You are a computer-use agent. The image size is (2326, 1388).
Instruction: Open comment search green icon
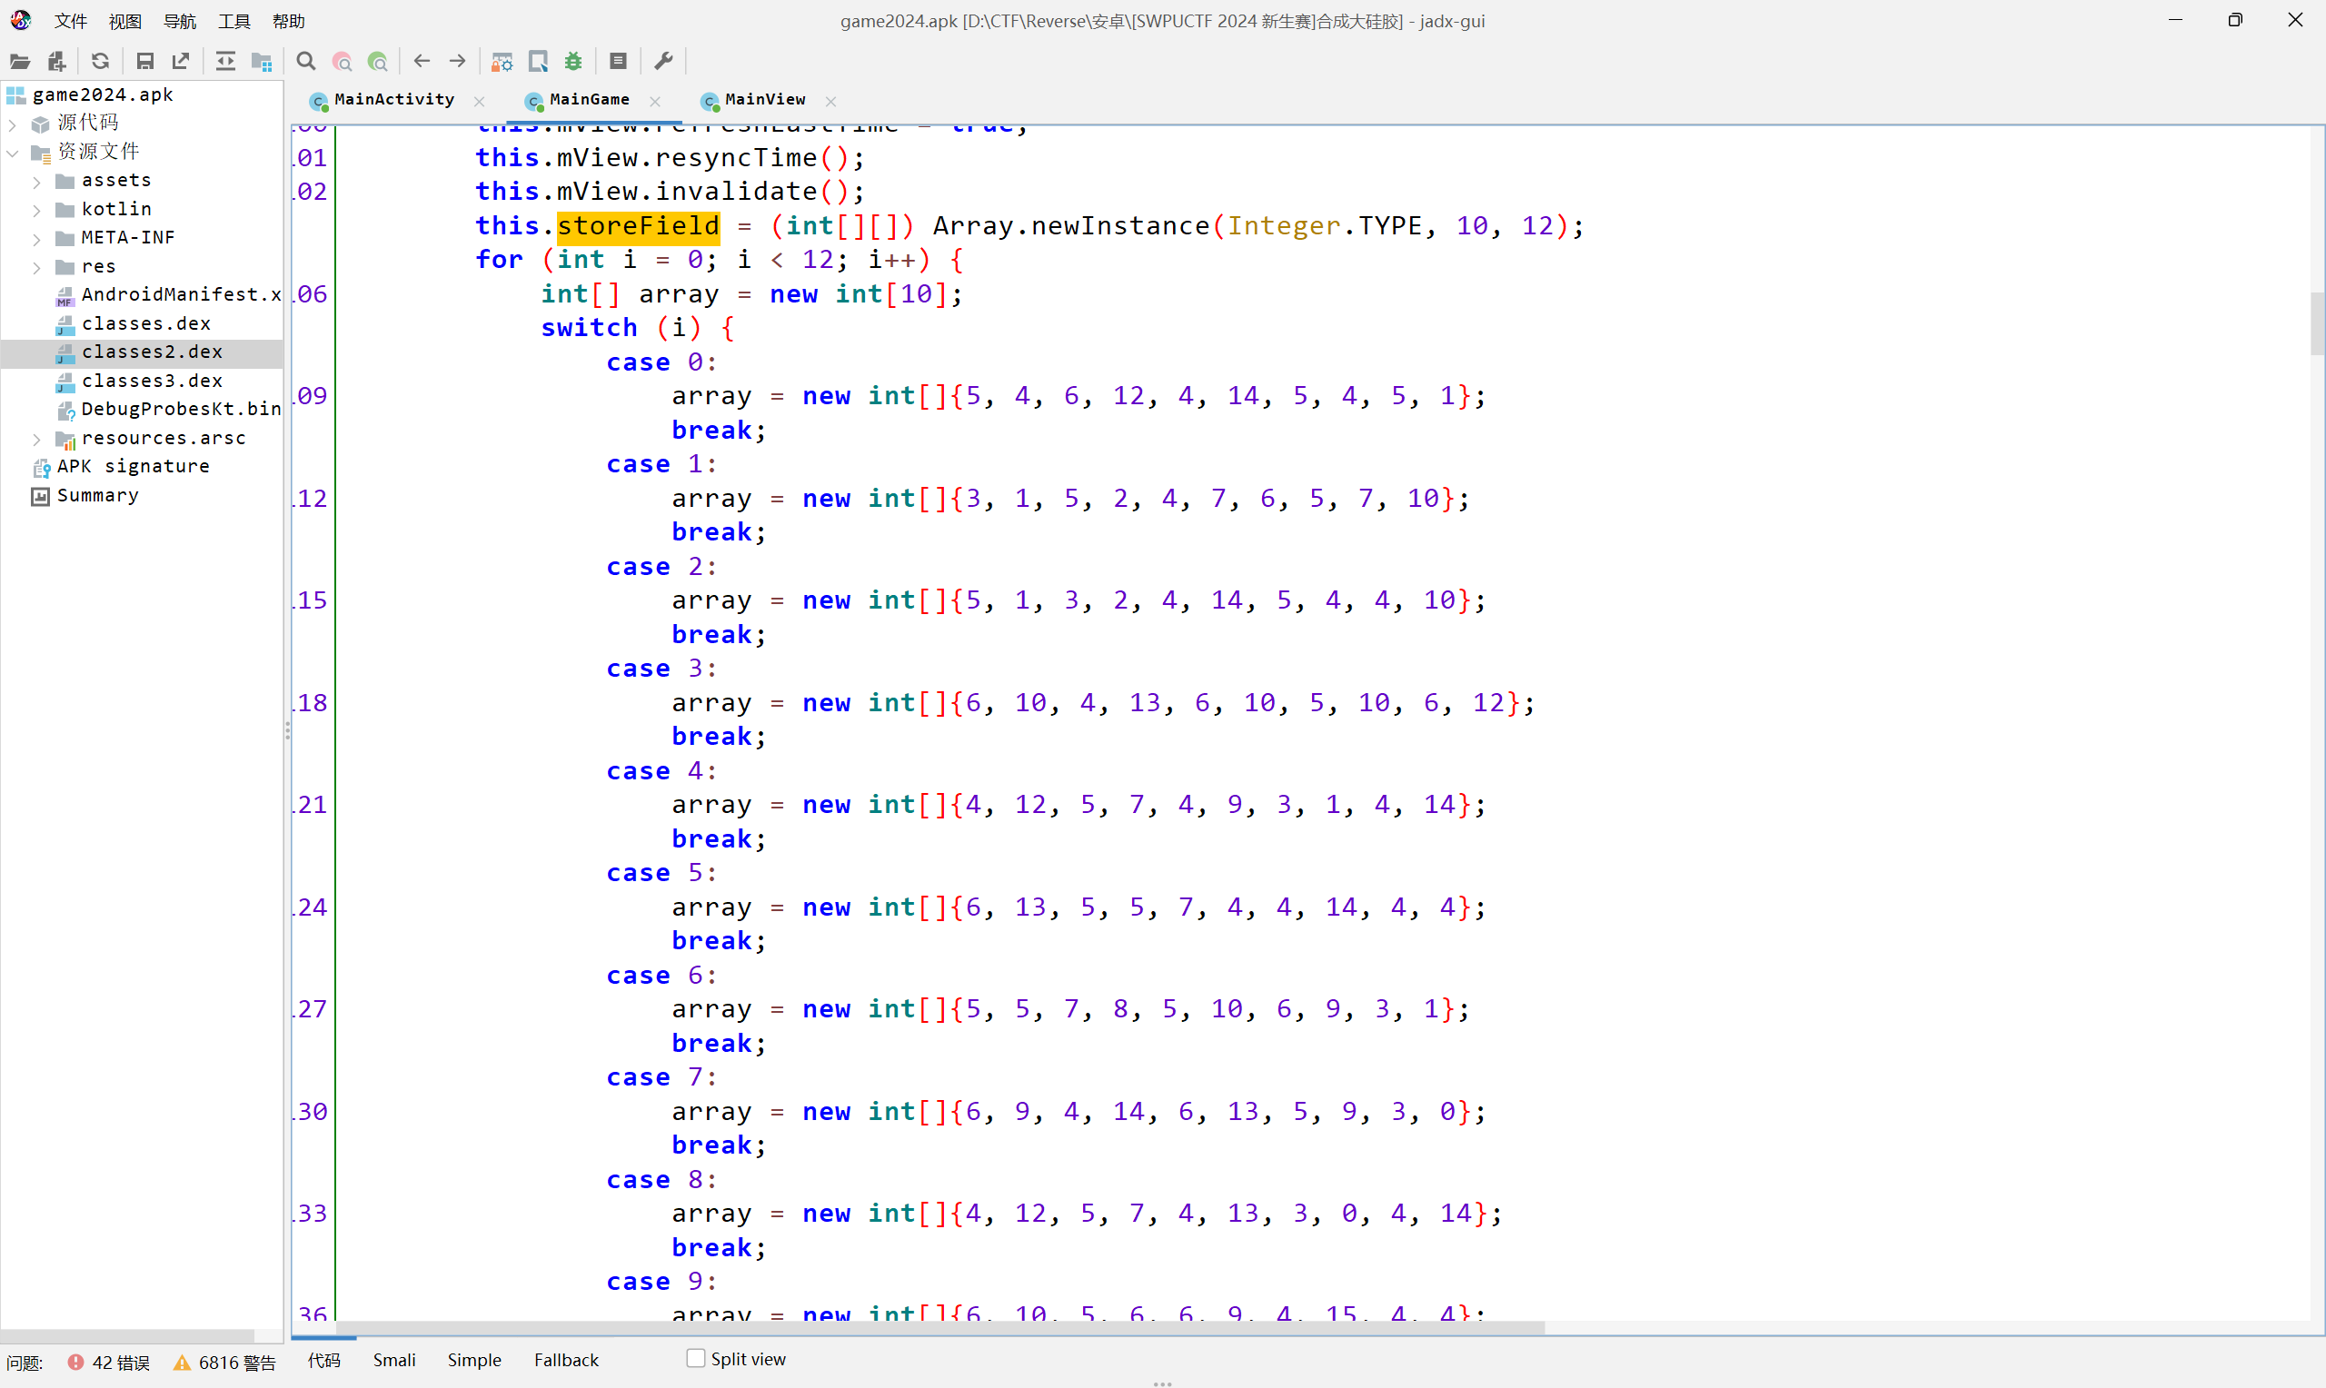click(x=378, y=62)
